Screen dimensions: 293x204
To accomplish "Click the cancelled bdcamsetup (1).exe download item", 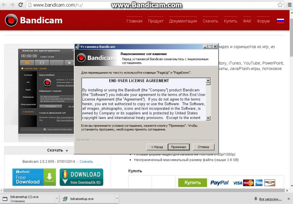I will click(x=28, y=199).
